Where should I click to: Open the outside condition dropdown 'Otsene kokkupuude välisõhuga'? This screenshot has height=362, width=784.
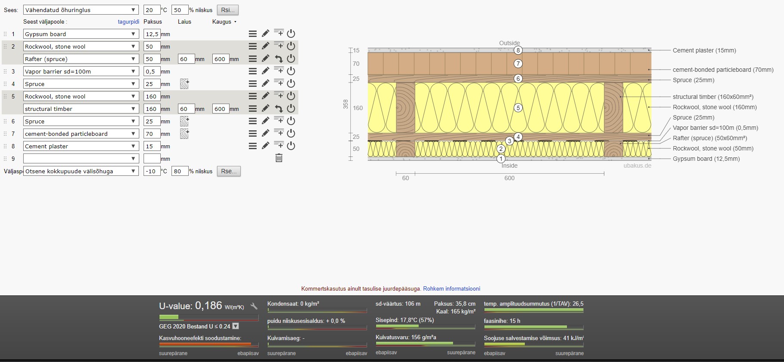[x=80, y=171]
